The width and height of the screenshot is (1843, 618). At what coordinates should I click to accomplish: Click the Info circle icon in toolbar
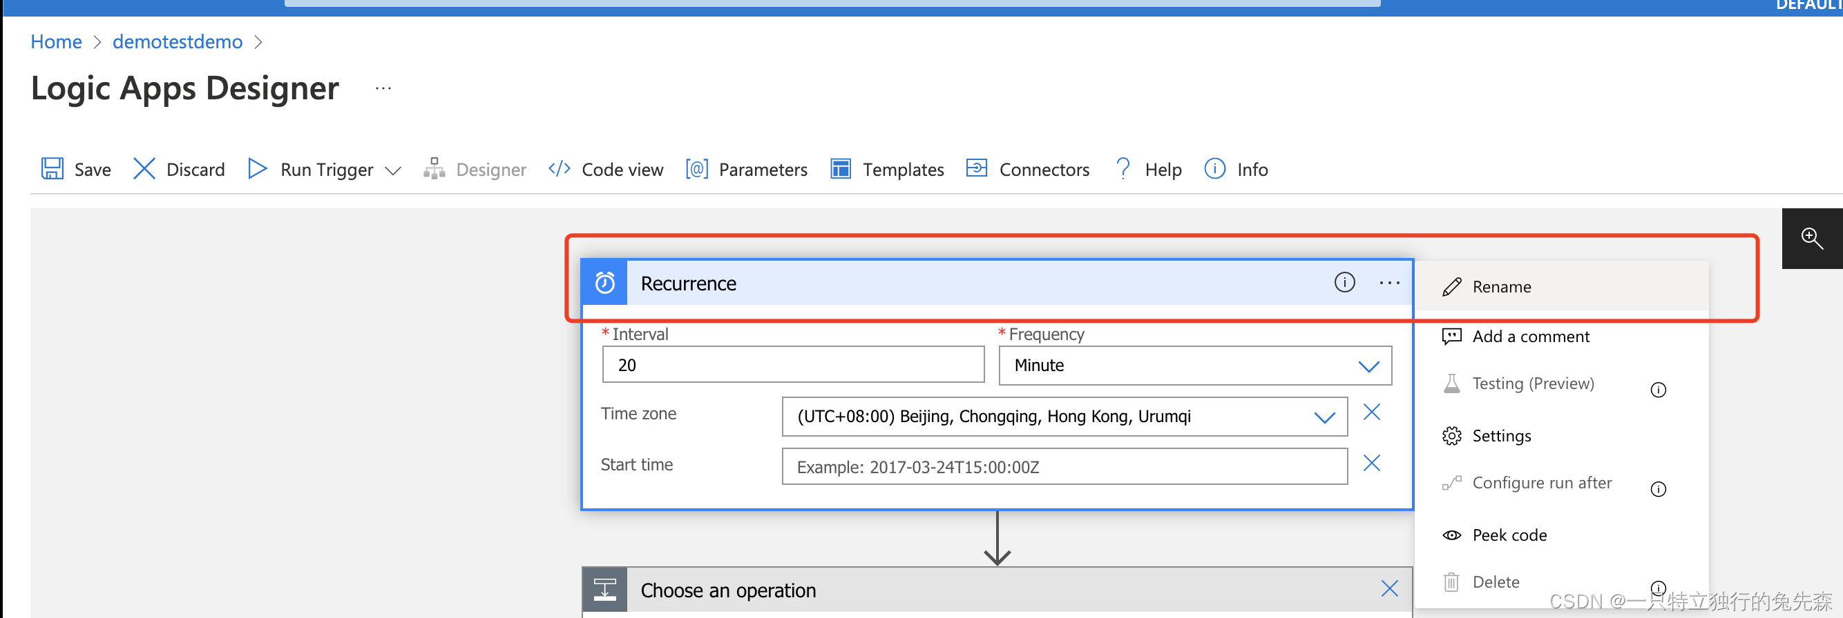pyautogui.click(x=1215, y=168)
